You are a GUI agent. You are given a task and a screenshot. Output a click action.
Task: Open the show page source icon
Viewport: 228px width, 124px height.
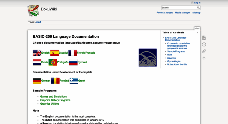click(204, 38)
